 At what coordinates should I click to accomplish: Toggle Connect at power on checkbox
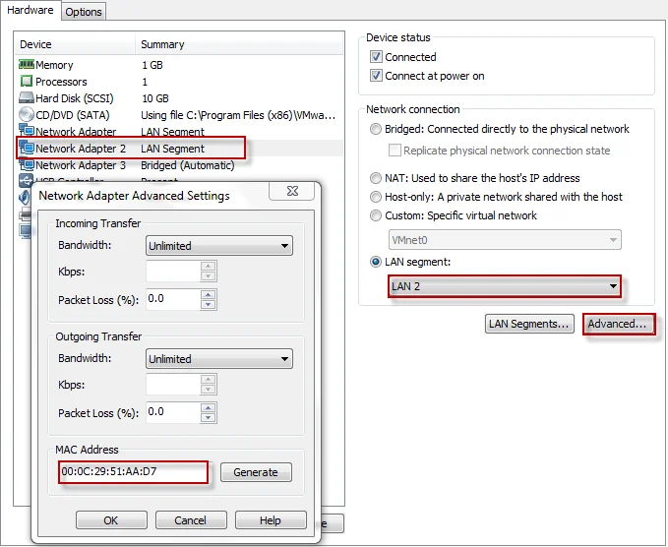(376, 76)
